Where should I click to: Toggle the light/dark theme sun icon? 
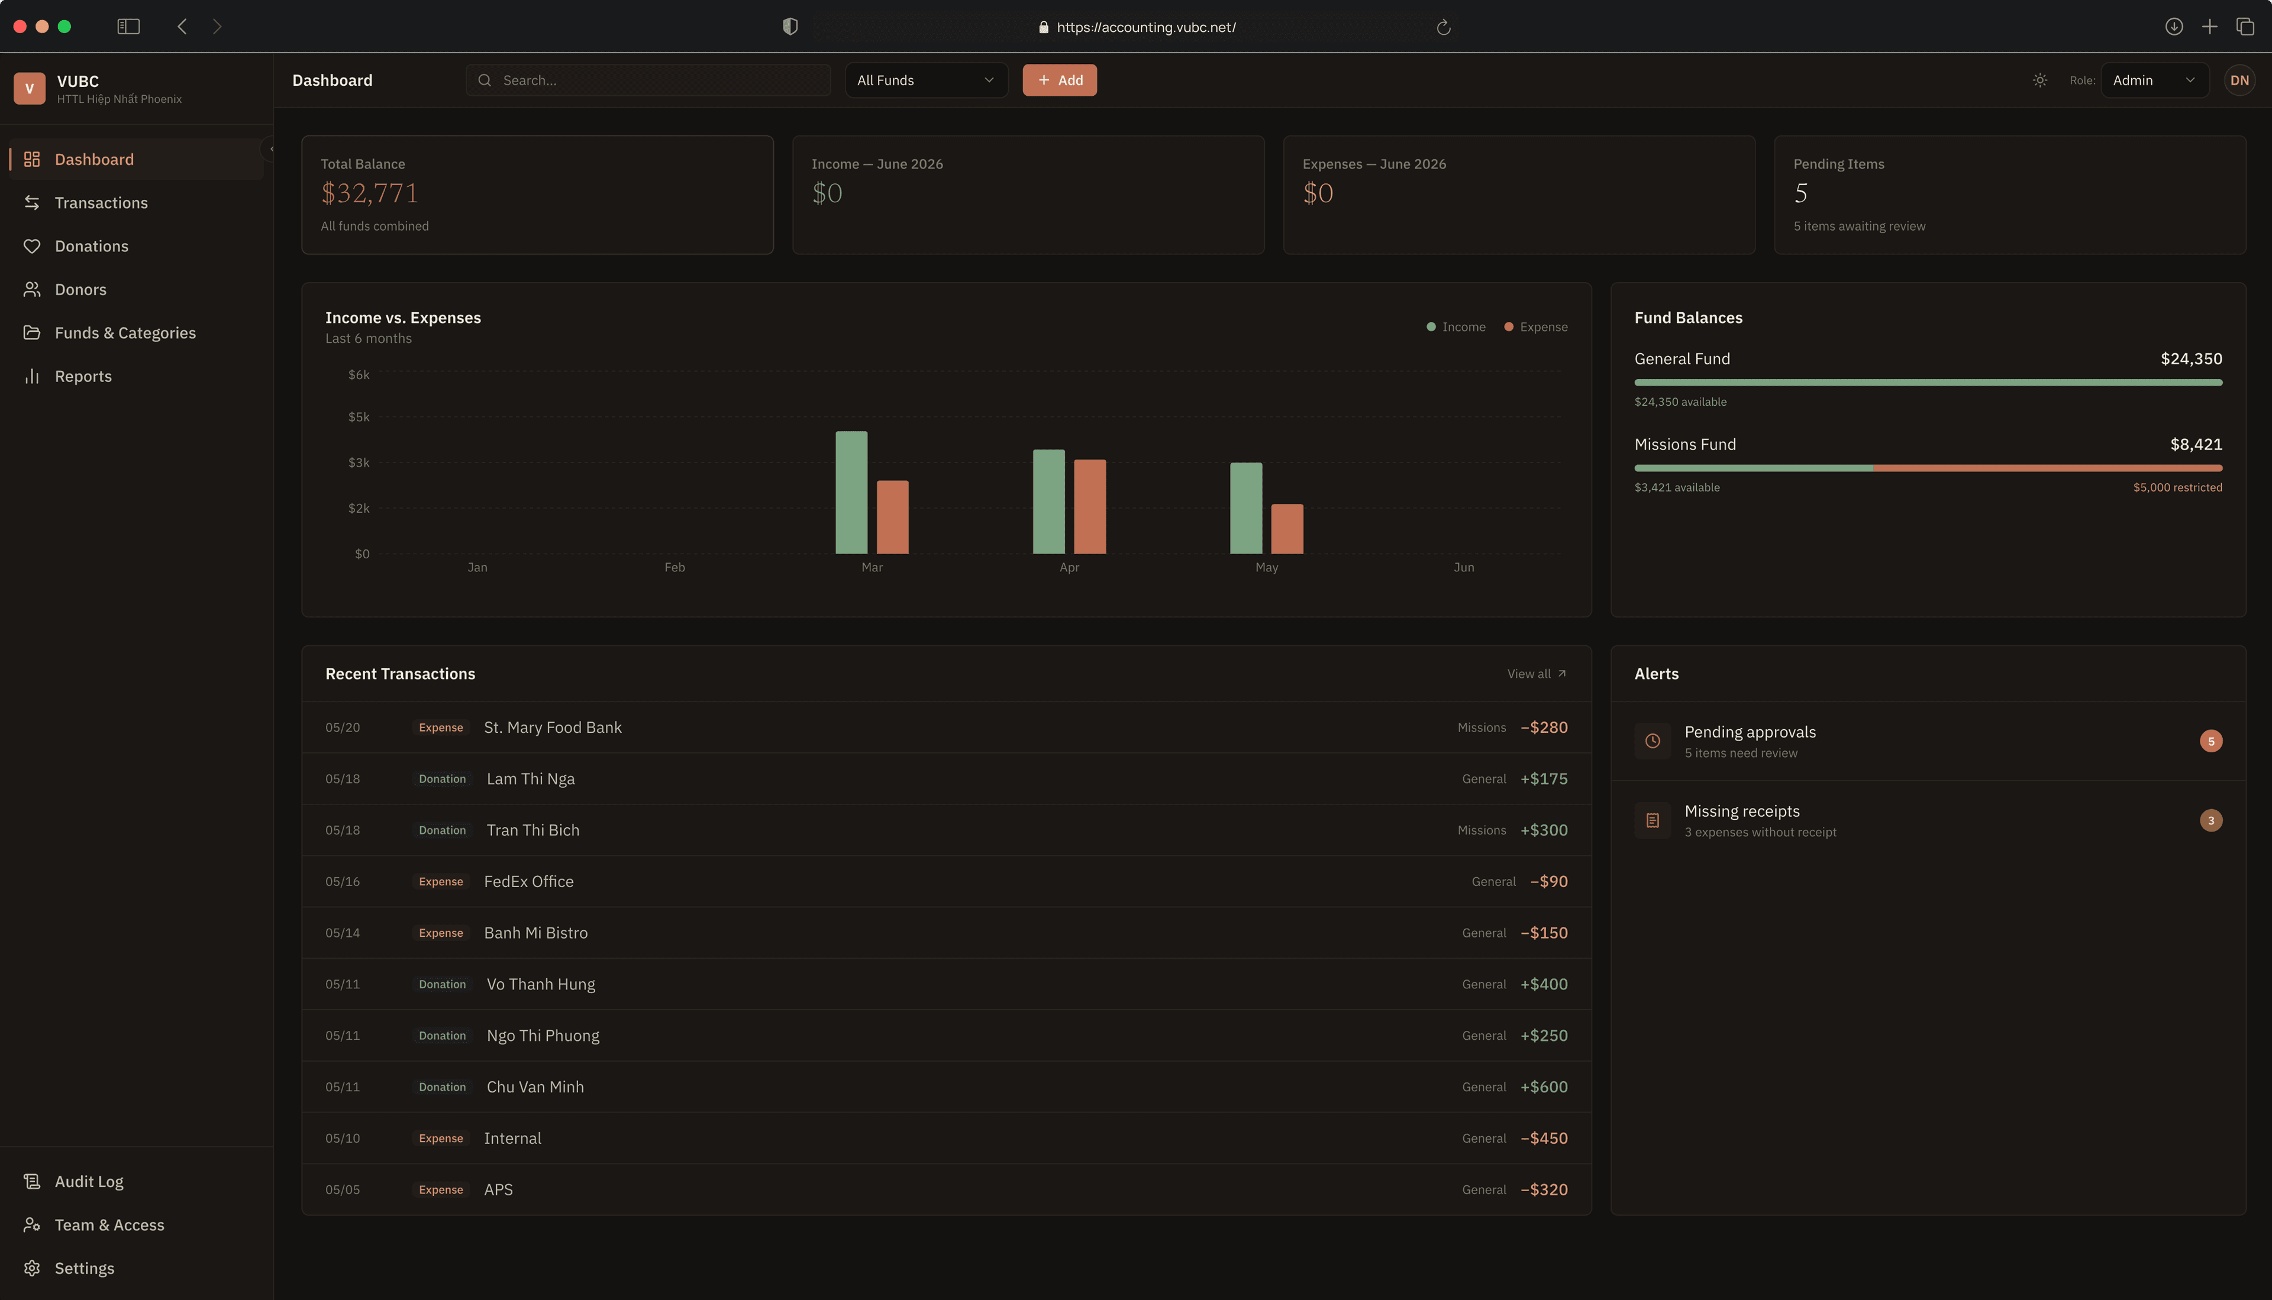2040,80
